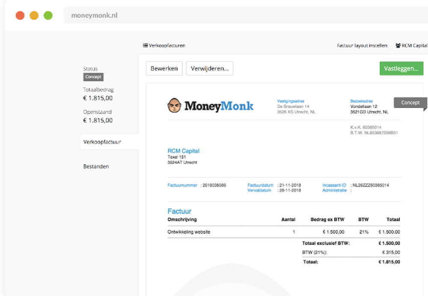Image resolution: width=428 pixels, height=296 pixels.
Task: Click the yellow window minimize dot
Action: [x=34, y=15]
